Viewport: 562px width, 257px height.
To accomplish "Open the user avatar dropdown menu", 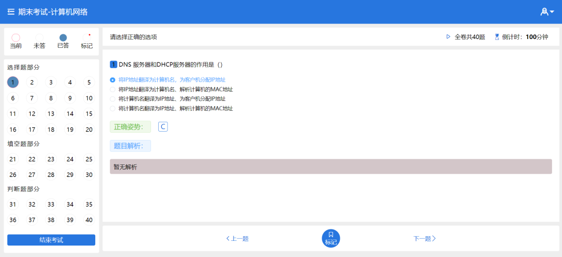I will 547,12.
